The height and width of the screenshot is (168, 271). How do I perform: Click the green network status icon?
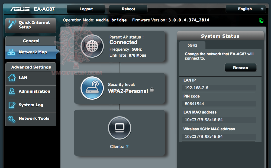click(261, 21)
